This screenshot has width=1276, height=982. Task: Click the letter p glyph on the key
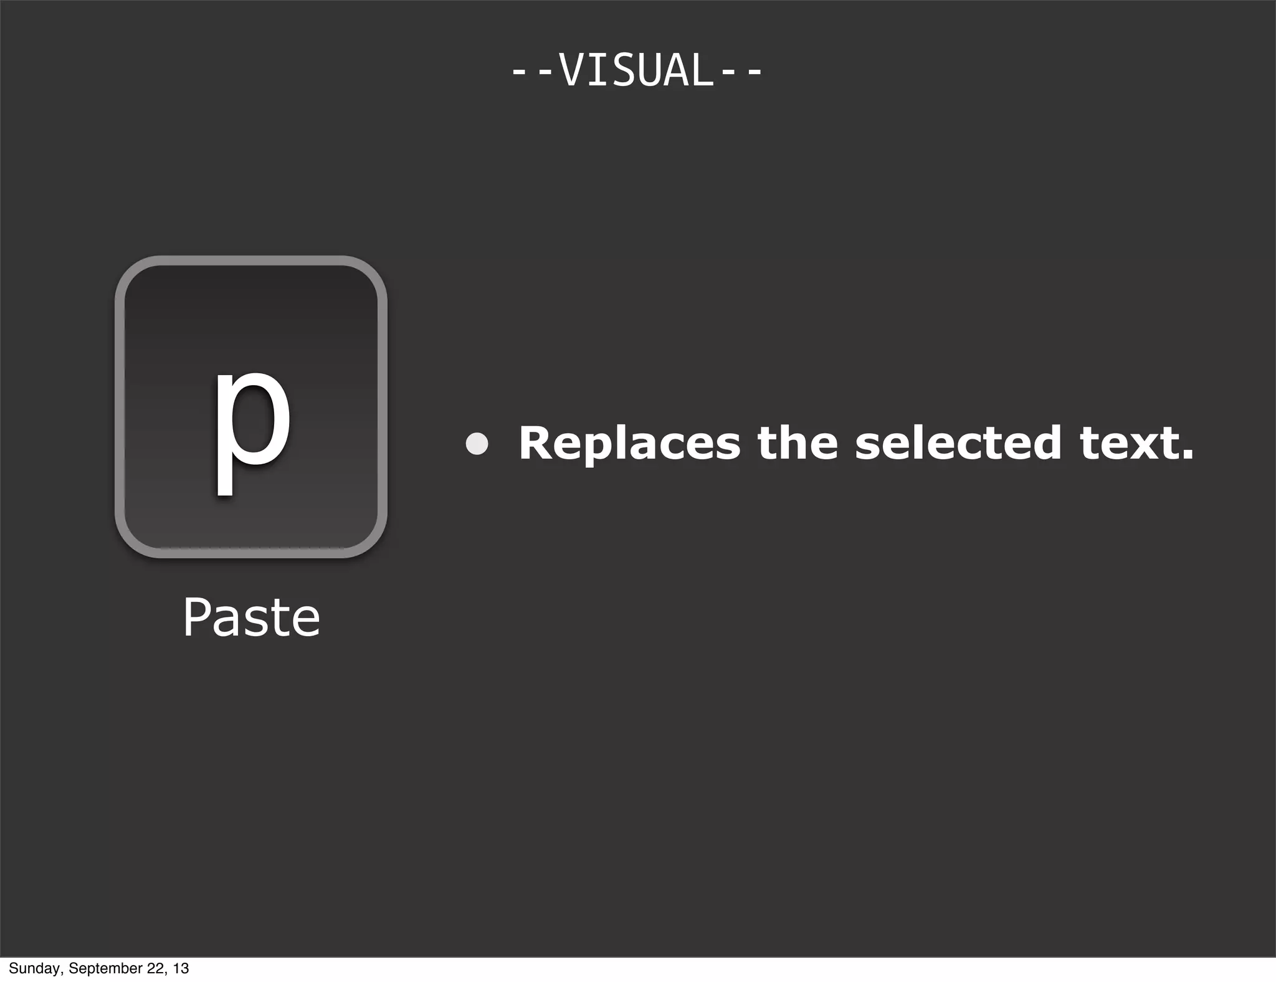point(252,430)
